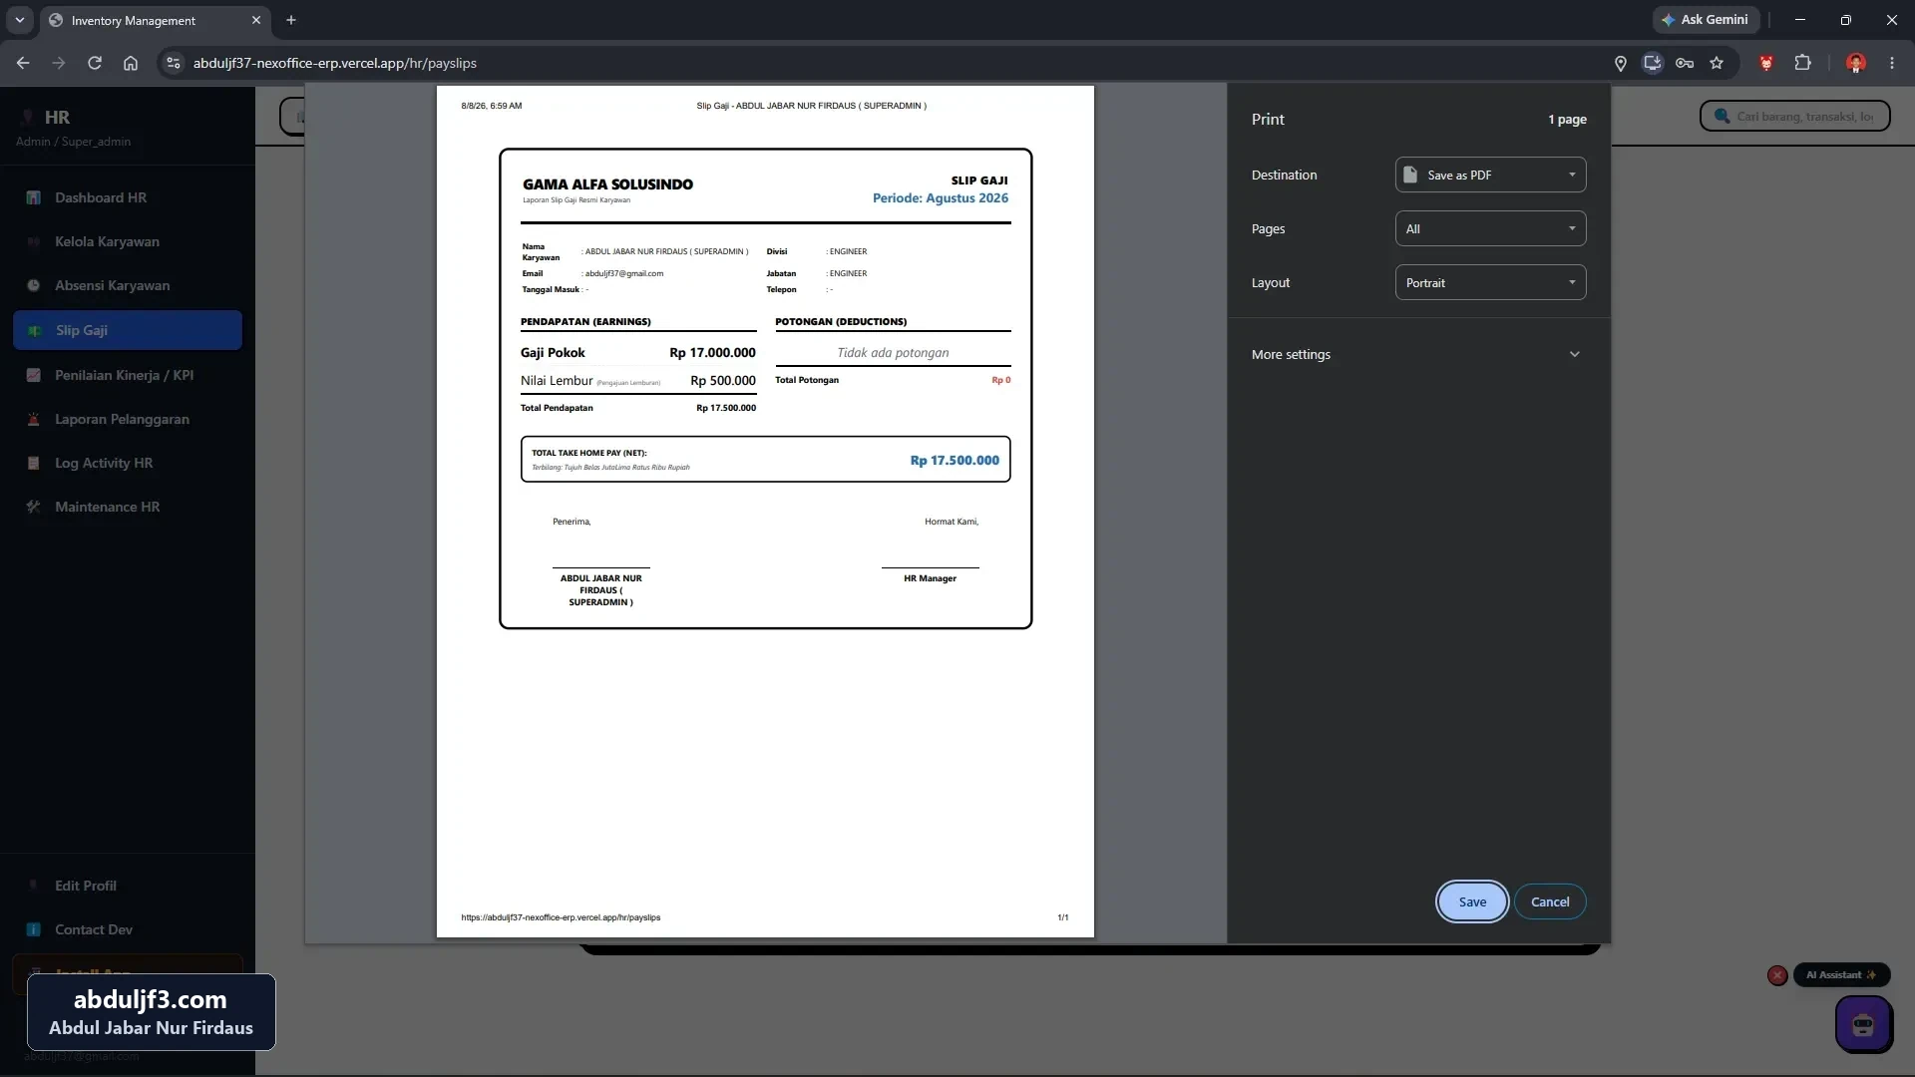Click the Cari barang search field
1915x1077 pixels.
tap(1795, 116)
